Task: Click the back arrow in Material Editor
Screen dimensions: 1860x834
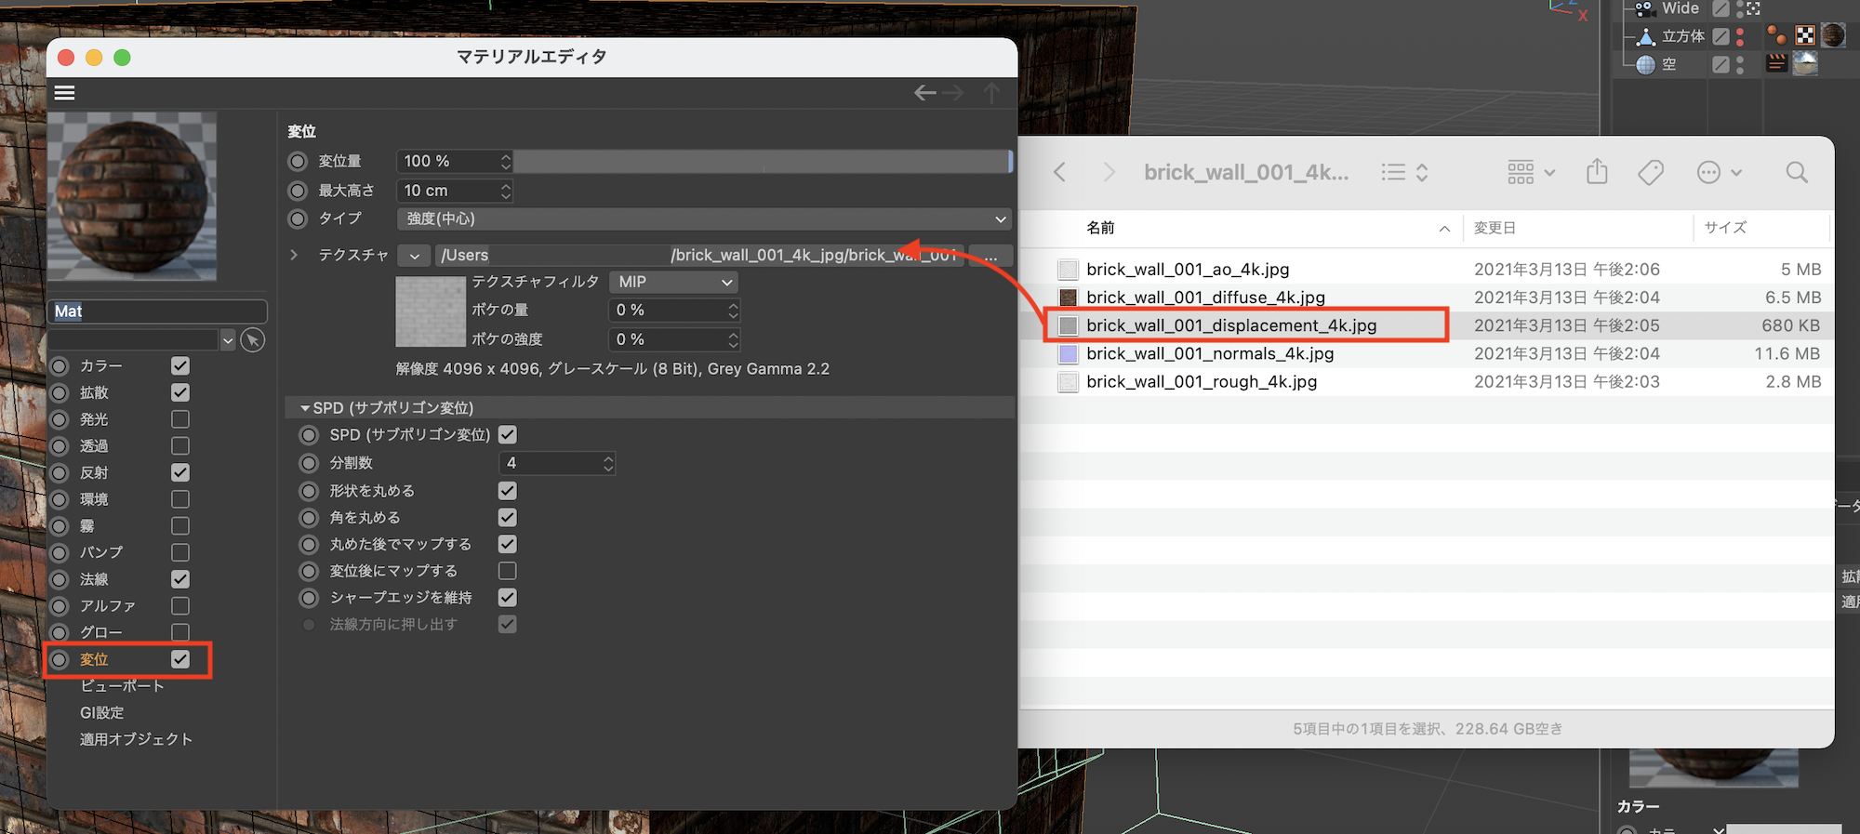Action: (x=923, y=93)
